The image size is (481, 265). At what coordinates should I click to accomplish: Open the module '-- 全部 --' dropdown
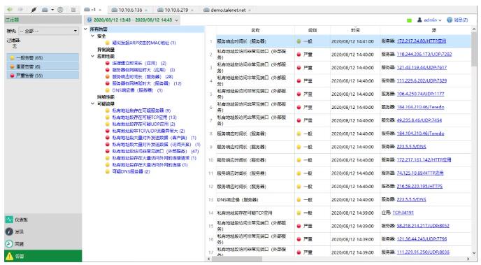(48, 31)
